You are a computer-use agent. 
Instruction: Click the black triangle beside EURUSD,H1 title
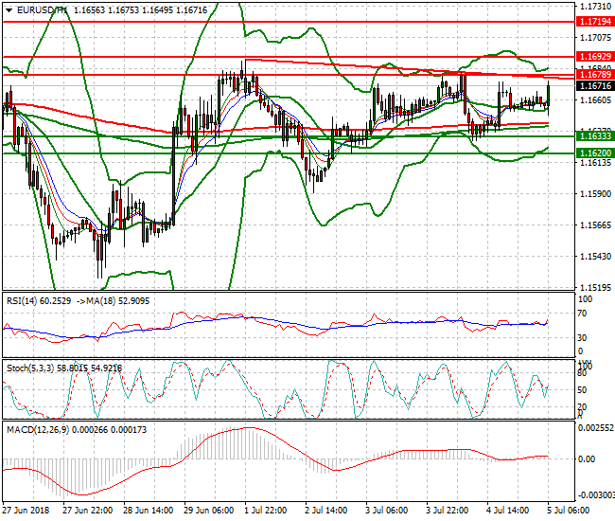click(x=8, y=9)
